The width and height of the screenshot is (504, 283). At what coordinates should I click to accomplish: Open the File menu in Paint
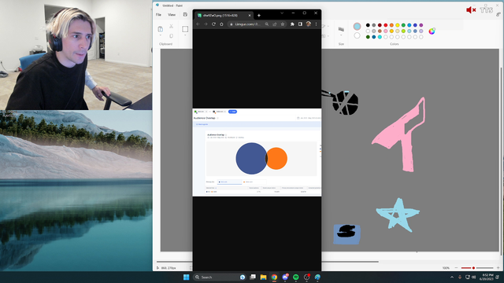(x=158, y=15)
